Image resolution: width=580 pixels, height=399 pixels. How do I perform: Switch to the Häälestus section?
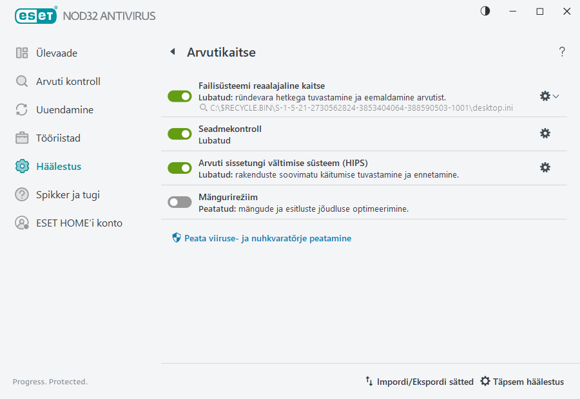[57, 166]
